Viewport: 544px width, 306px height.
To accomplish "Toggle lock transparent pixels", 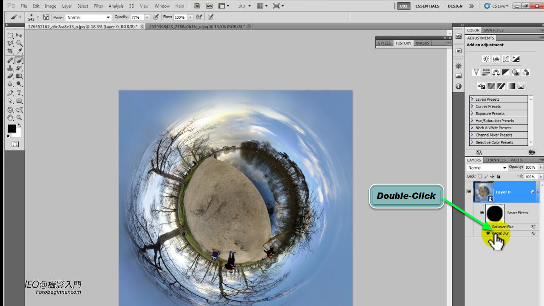I will click(x=480, y=176).
